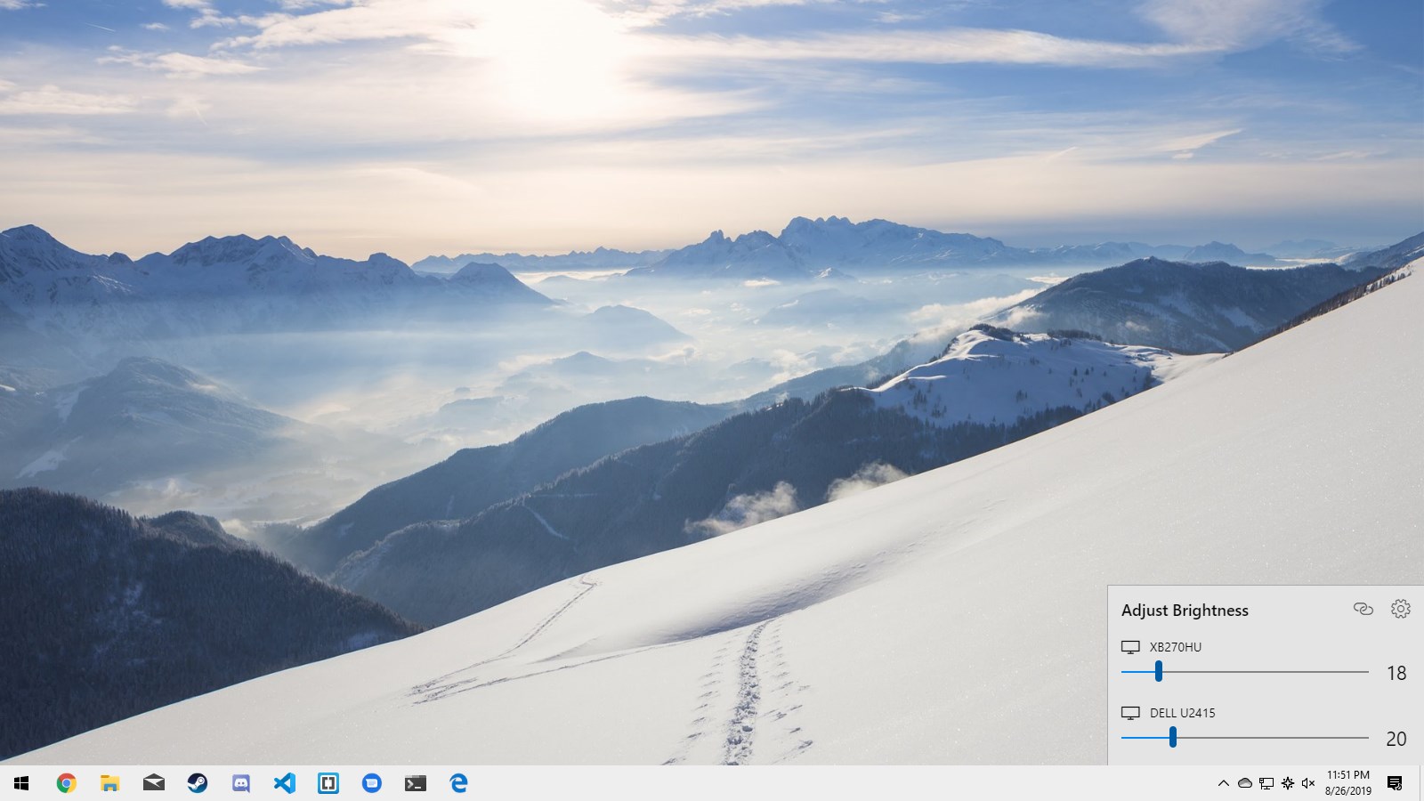Click the DELL U2415 monitor icon
1424x801 pixels.
pos(1130,713)
